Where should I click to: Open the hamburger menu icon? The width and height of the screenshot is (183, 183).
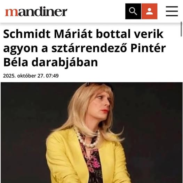click(172, 11)
